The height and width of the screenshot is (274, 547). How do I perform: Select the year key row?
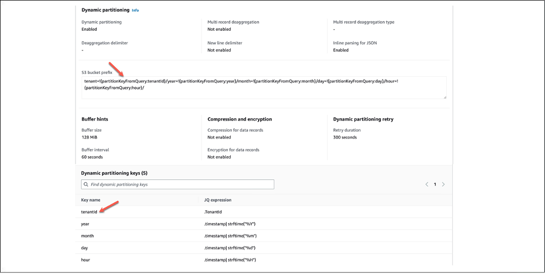264,224
